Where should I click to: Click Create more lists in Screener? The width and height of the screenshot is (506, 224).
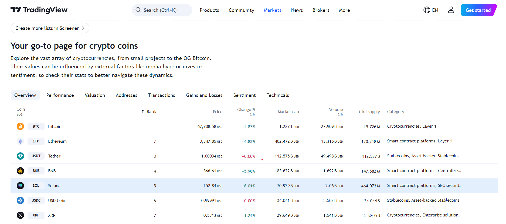pyautogui.click(x=50, y=28)
